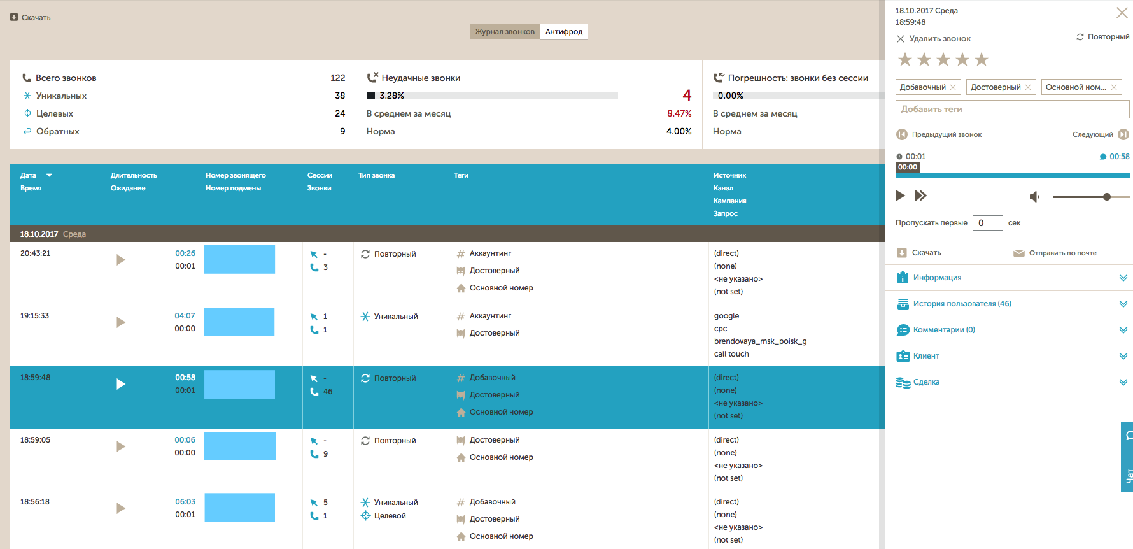Viewport: 1133px width, 549px height.
Task: Click the Добавить теги input field
Action: point(1012,109)
